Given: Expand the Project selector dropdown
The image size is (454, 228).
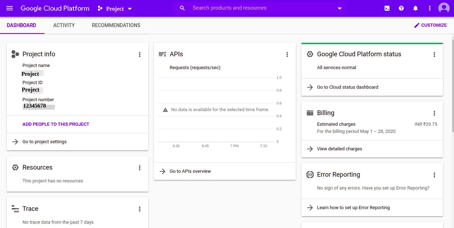Looking at the screenshot, I should pos(115,9).
